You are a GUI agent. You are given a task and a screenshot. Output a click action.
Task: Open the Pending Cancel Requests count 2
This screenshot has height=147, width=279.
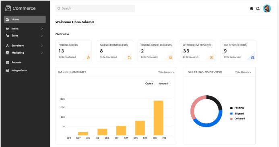click(142, 51)
